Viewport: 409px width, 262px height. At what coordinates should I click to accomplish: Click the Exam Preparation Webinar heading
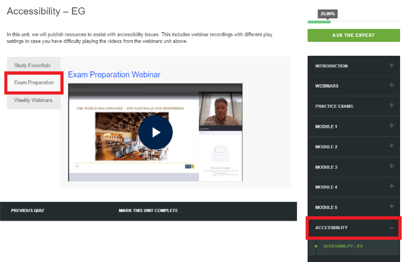114,75
